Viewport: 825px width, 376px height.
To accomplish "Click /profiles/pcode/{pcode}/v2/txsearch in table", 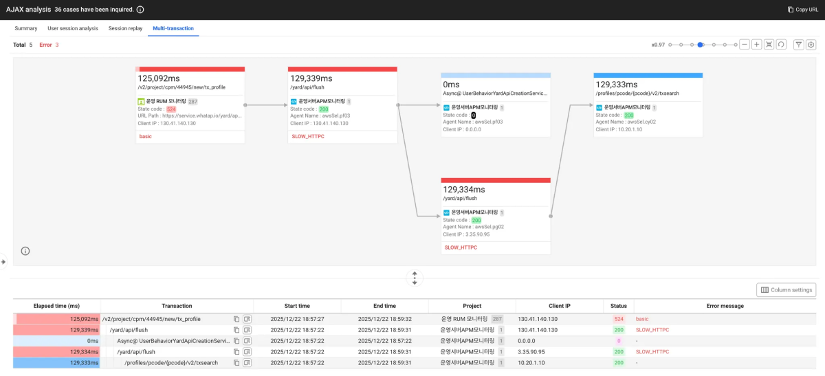I will click(170, 363).
